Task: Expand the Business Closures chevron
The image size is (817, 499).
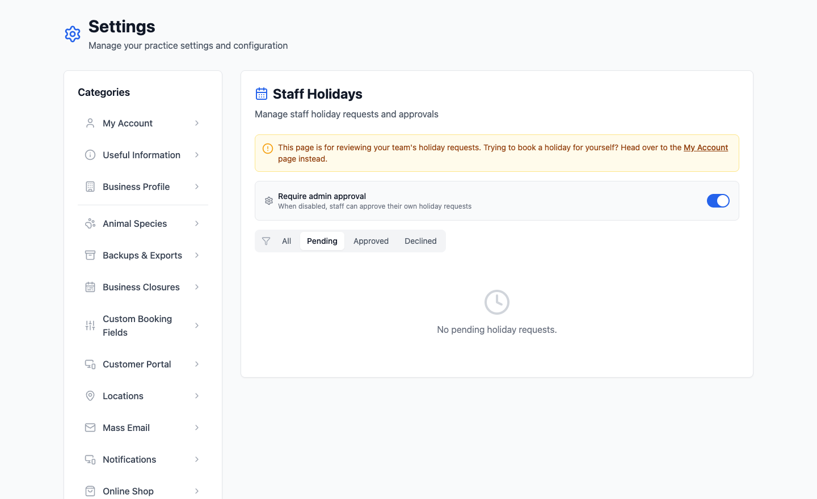Action: (197, 287)
